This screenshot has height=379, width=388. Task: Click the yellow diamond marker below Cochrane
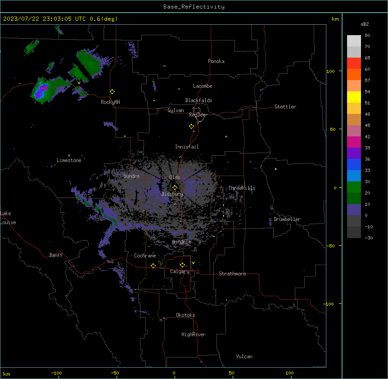(153, 266)
